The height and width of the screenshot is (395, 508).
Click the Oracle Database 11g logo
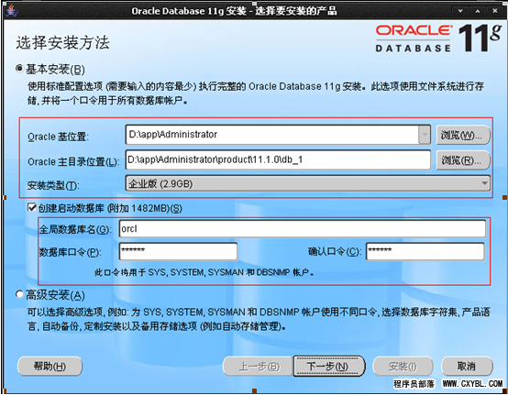(x=438, y=38)
